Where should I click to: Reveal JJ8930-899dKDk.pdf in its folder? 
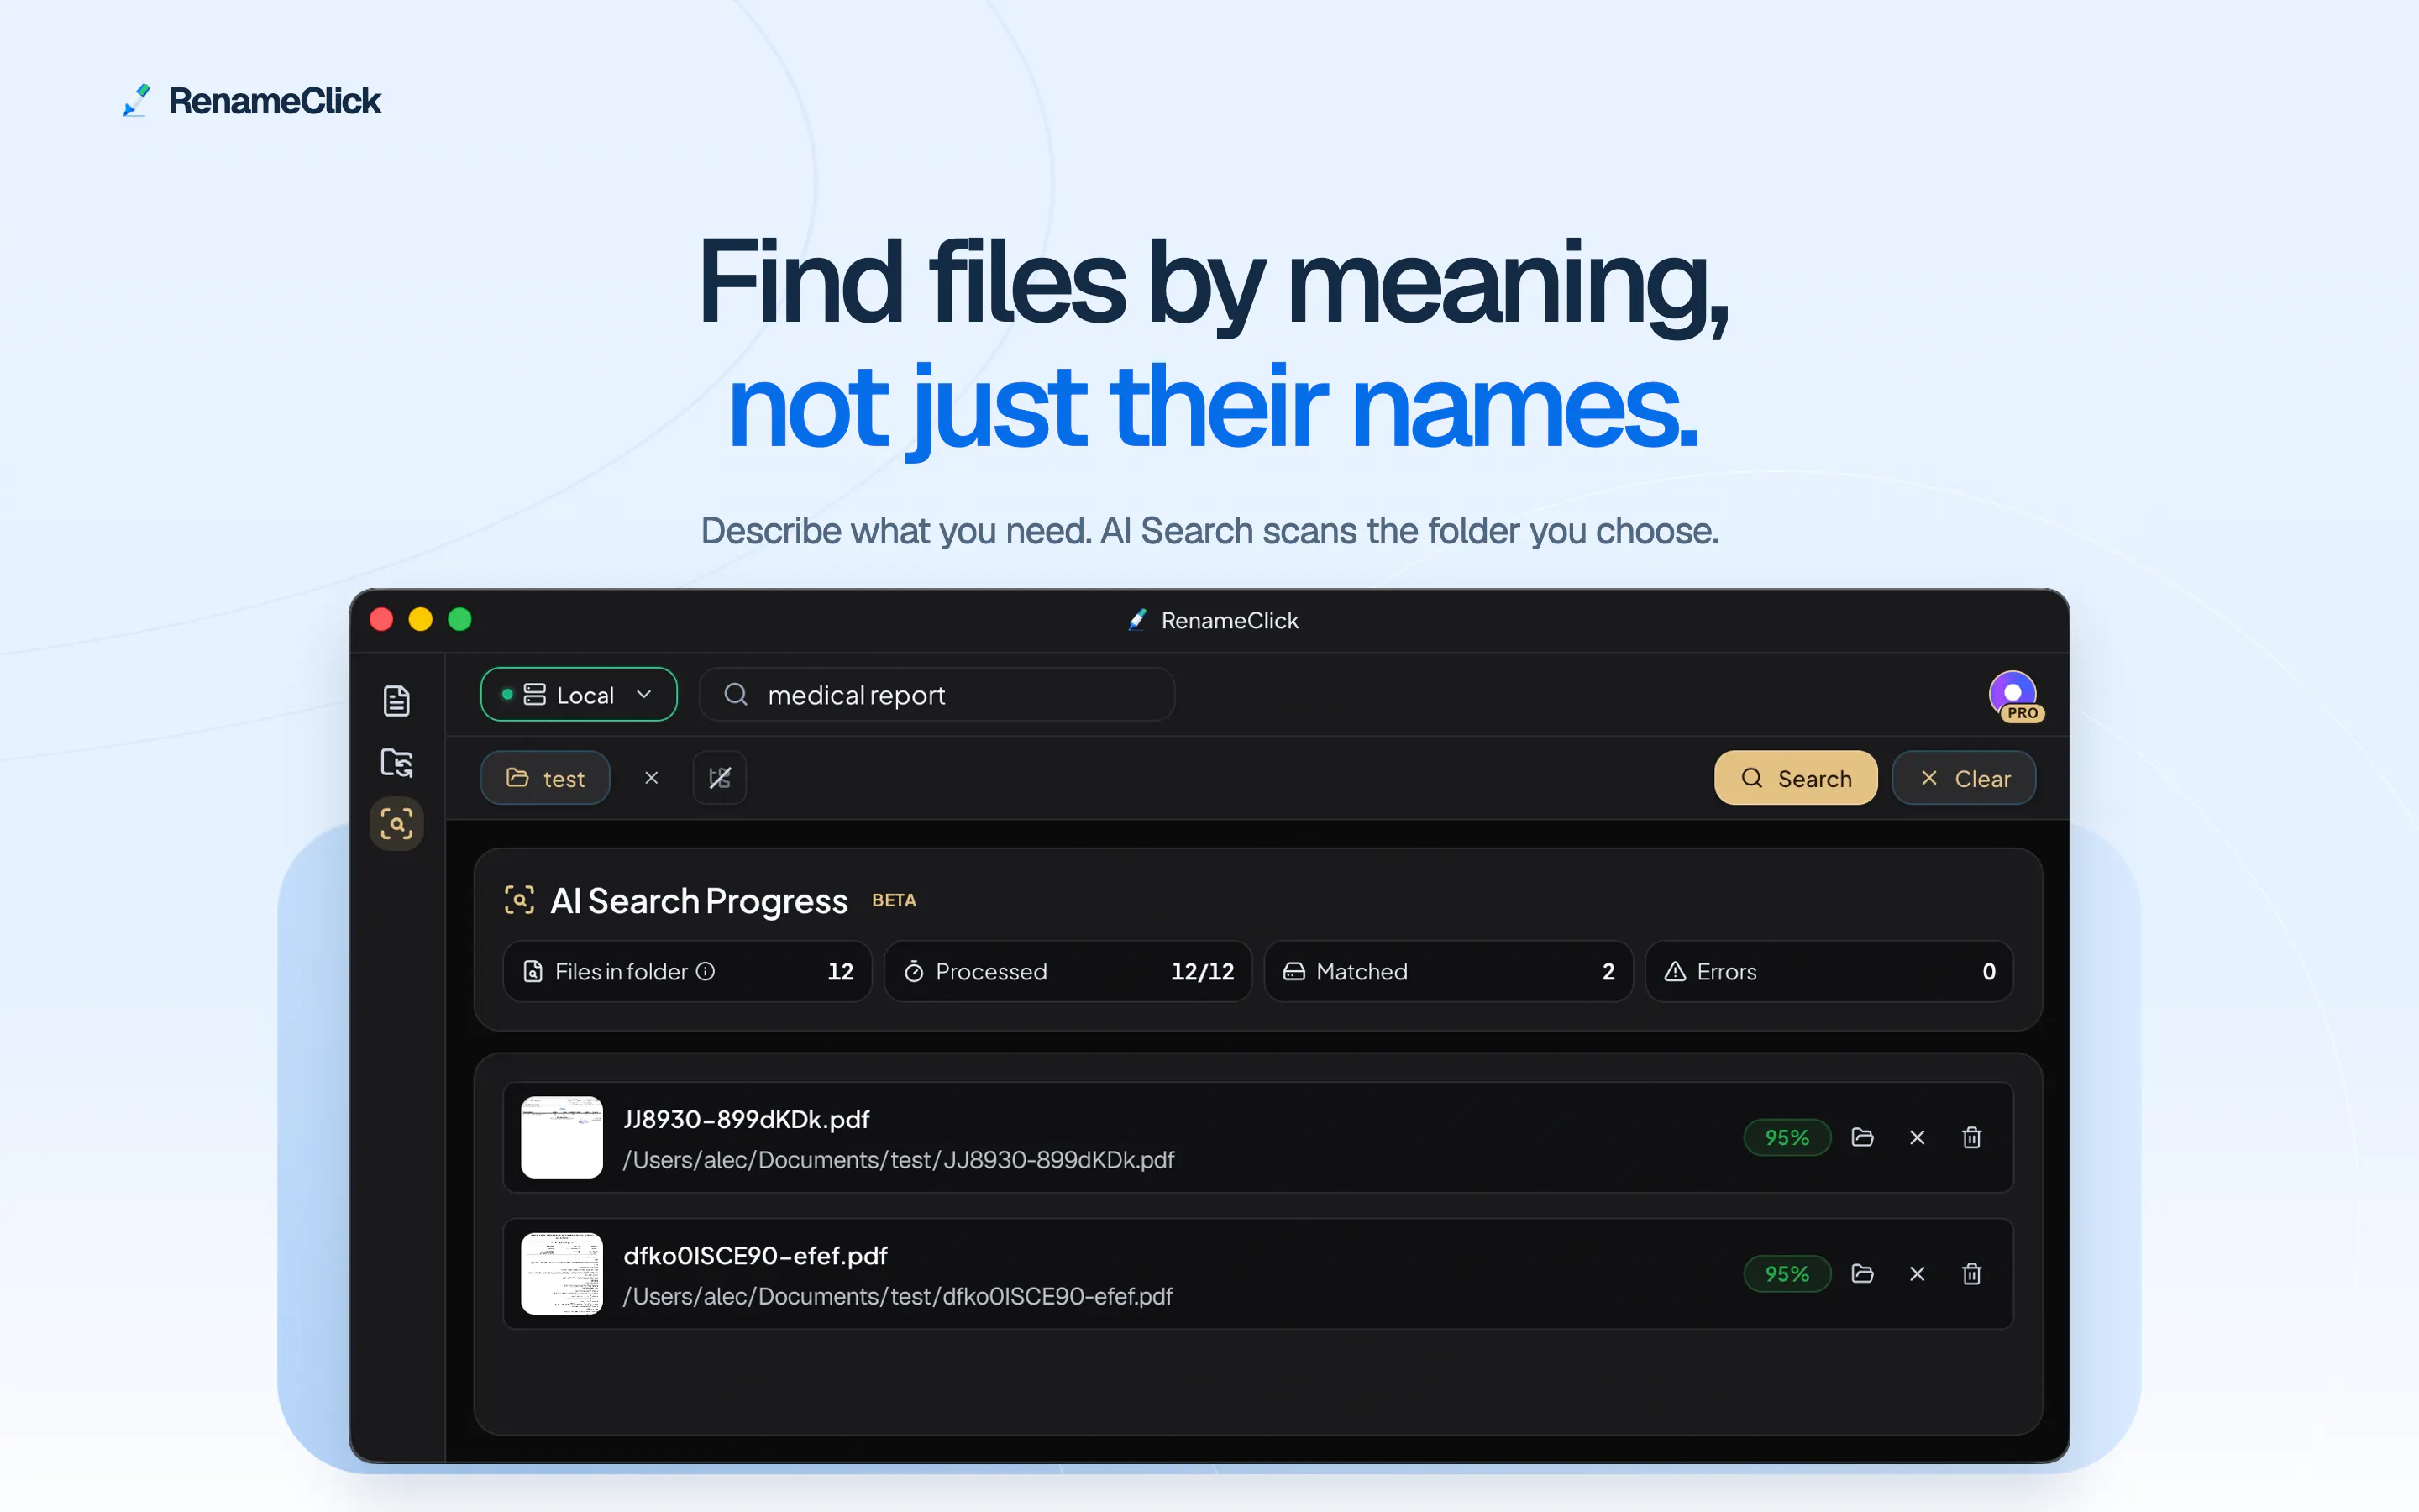[1862, 1137]
